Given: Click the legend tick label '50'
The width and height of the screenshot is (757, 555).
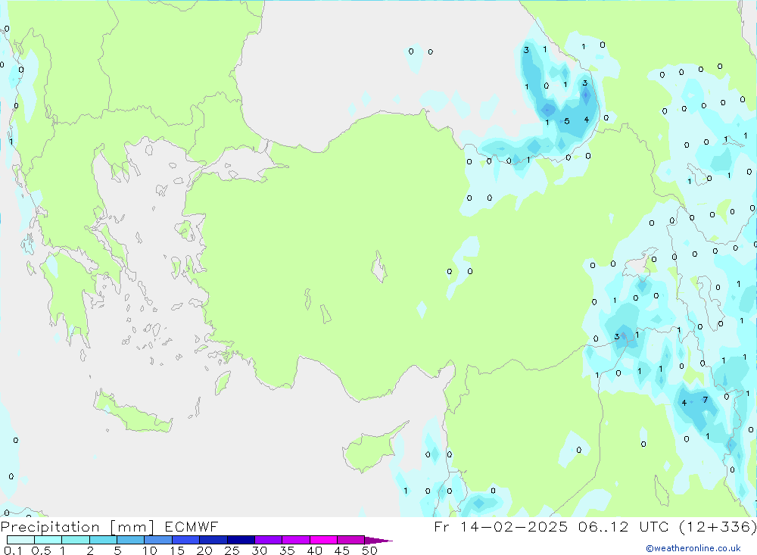Looking at the screenshot, I should (369, 550).
